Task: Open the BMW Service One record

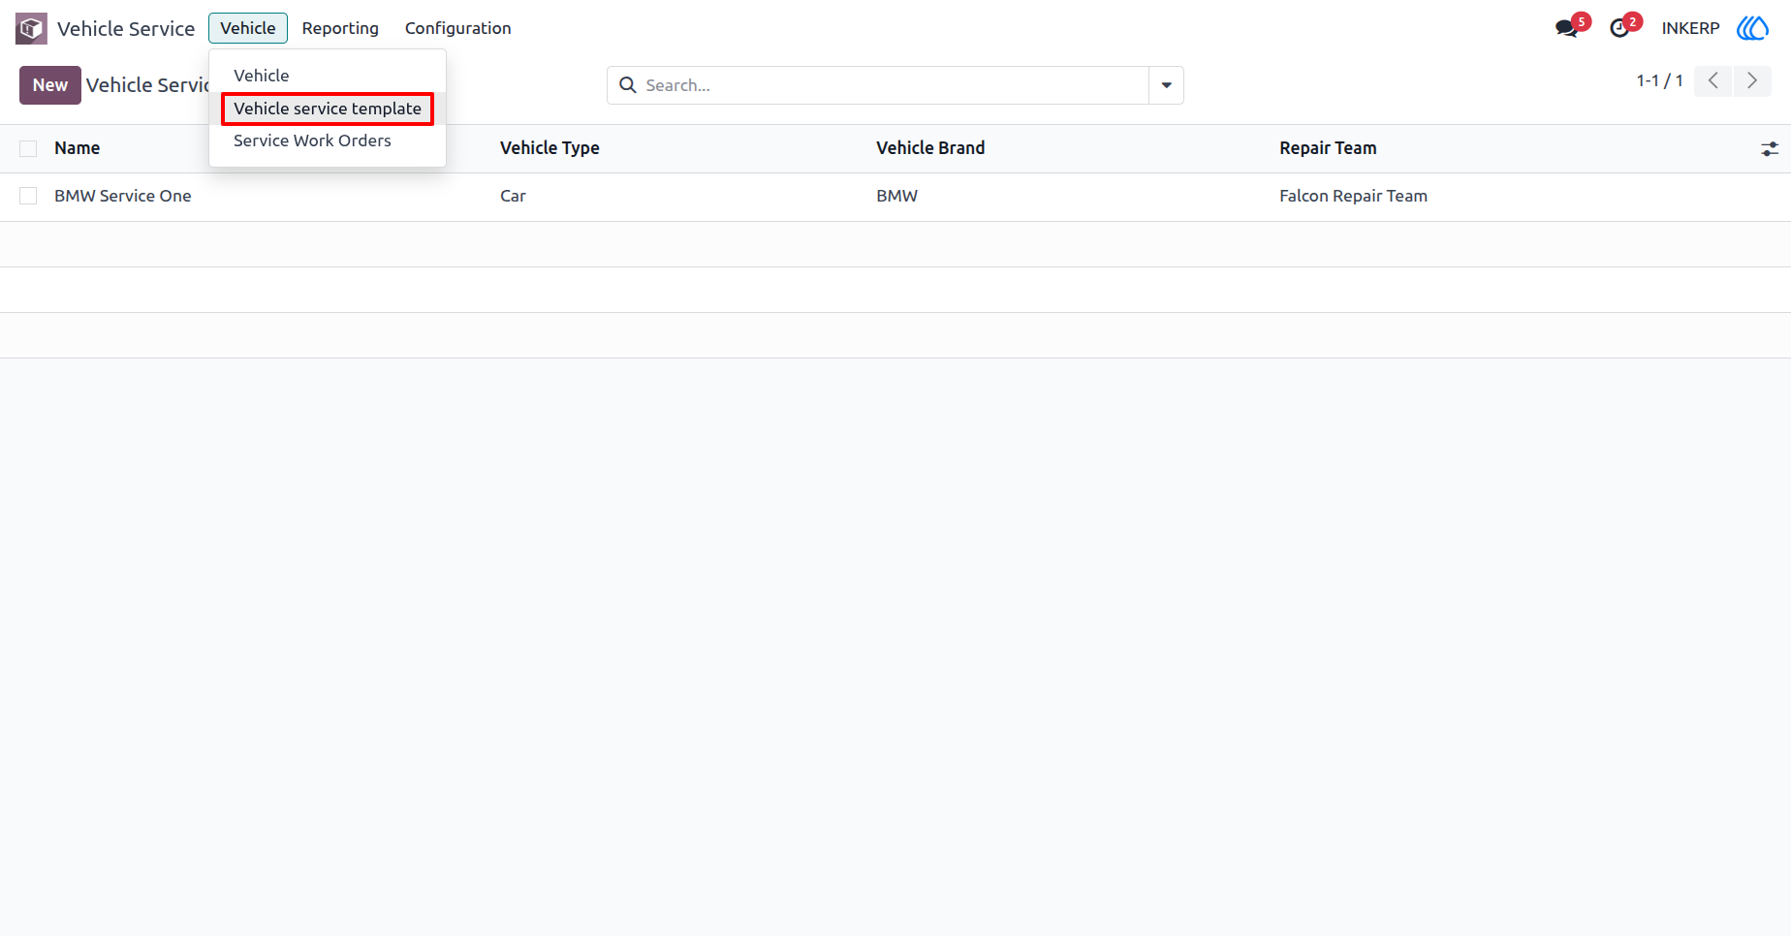Action: [x=123, y=196]
